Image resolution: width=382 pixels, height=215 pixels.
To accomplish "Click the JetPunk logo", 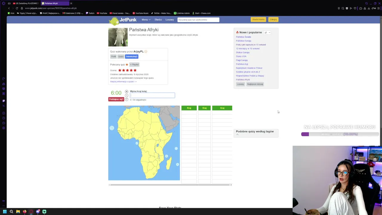I will [123, 20].
